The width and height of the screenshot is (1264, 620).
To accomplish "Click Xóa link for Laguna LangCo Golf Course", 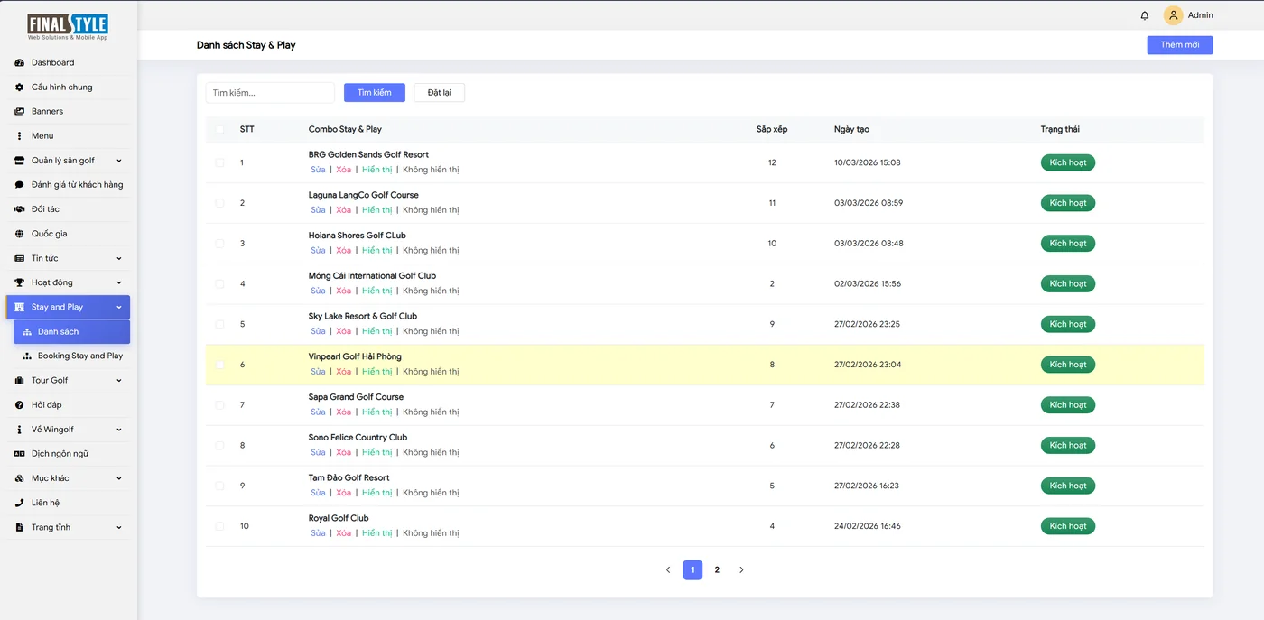I will [x=344, y=210].
